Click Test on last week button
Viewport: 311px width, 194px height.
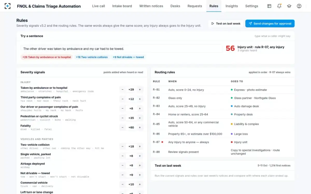pyautogui.click(x=226, y=24)
